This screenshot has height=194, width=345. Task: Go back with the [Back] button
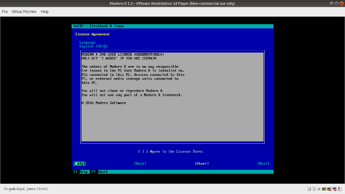point(140,163)
